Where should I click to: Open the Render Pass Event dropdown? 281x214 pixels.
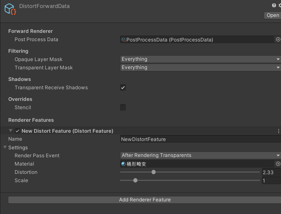click(200, 155)
